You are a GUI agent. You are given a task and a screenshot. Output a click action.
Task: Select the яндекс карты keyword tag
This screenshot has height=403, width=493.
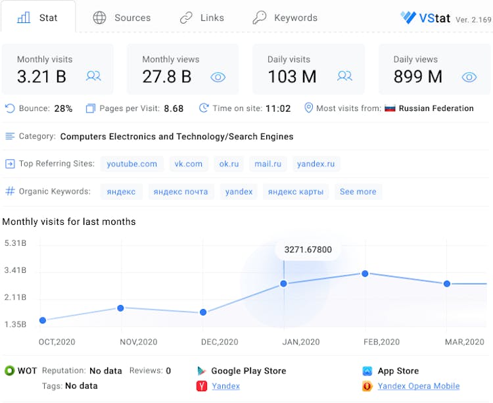(296, 191)
